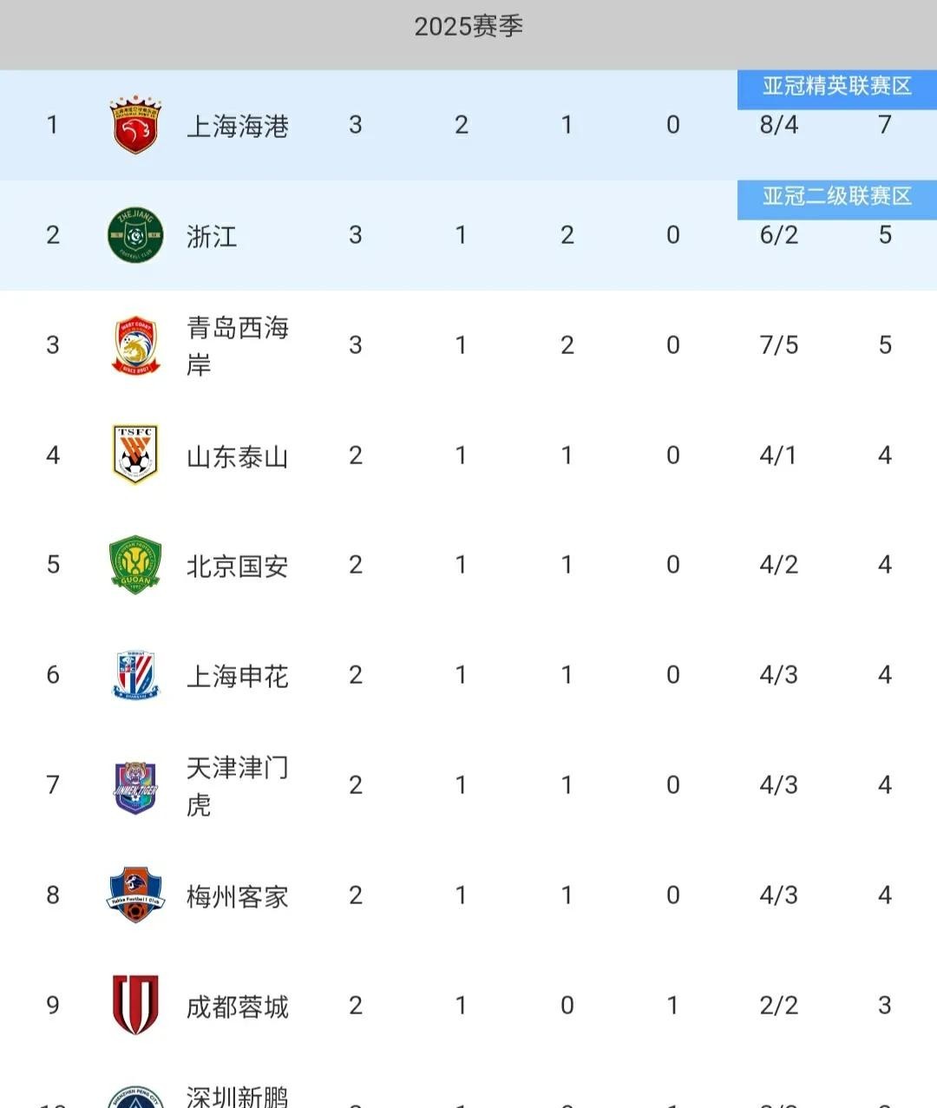This screenshot has height=1108, width=937.
Task: Open the 山东泰山 team name
Action: tap(238, 456)
